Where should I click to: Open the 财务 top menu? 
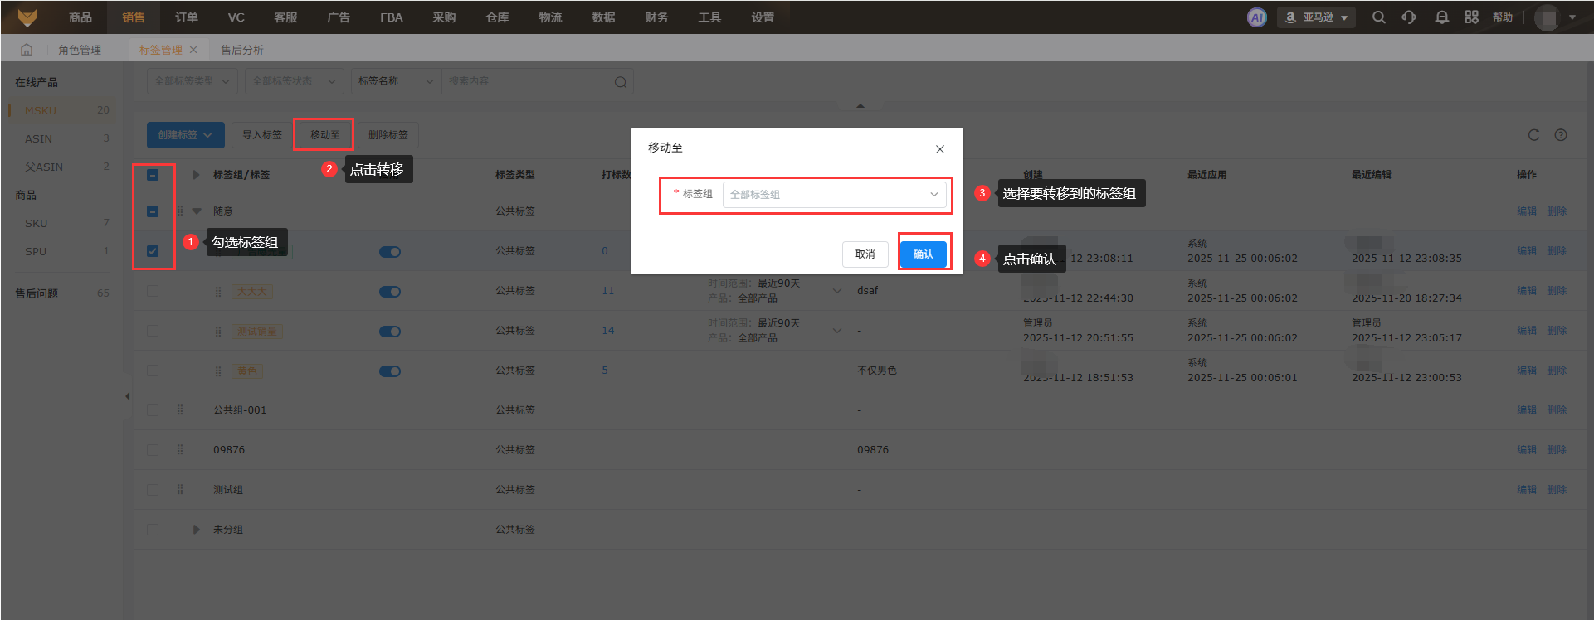(656, 17)
